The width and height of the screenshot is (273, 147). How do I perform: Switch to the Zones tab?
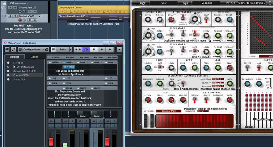coord(34,57)
